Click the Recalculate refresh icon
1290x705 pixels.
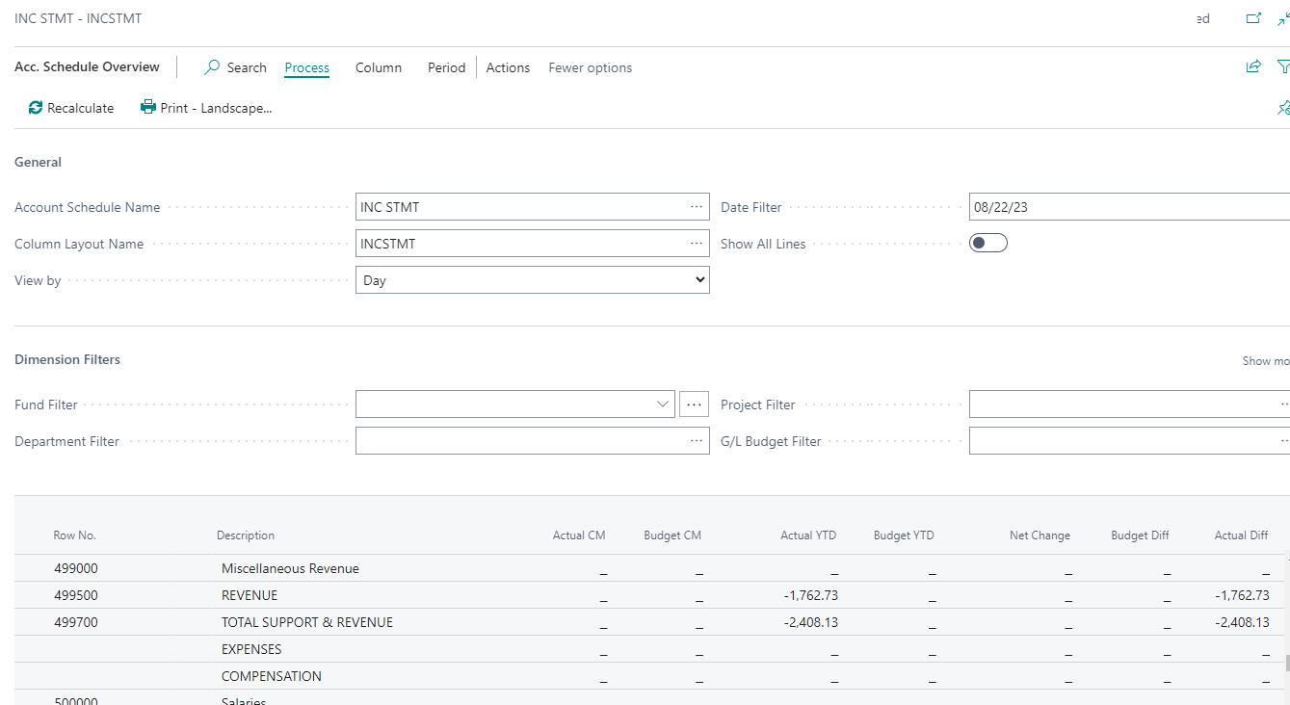(x=36, y=108)
